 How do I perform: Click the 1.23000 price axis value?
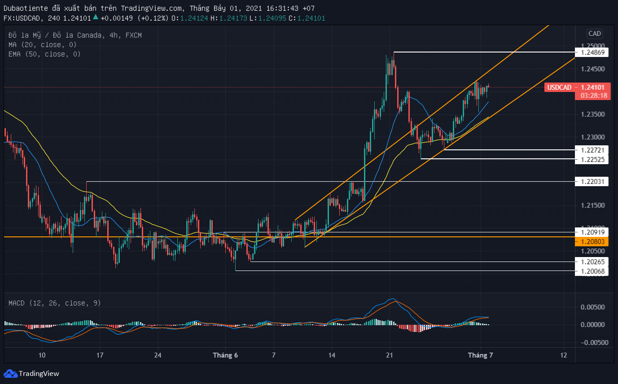[593, 137]
